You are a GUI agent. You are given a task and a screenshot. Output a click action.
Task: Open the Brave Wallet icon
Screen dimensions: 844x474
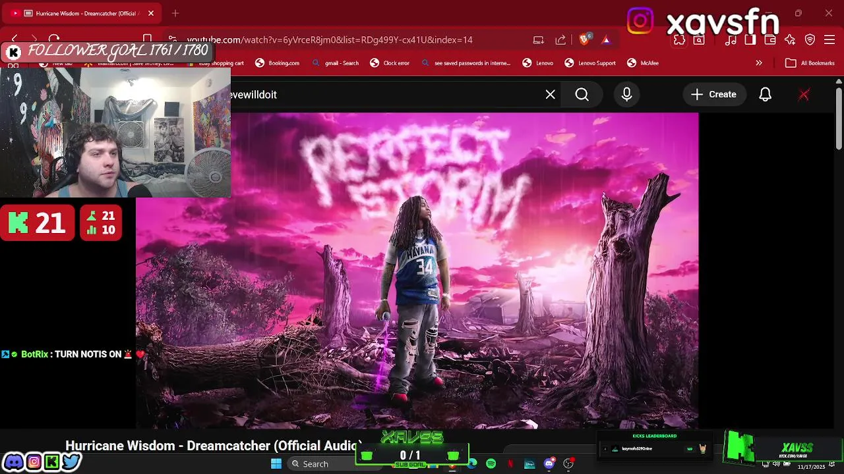770,39
